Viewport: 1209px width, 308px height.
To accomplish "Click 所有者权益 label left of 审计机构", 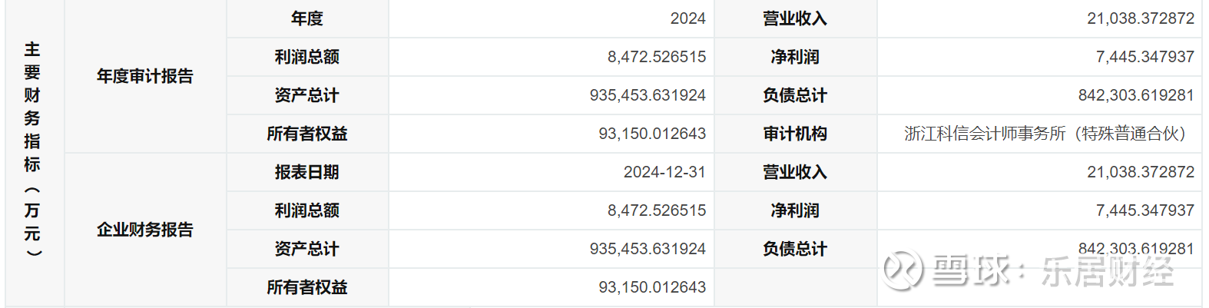I will tap(307, 134).
